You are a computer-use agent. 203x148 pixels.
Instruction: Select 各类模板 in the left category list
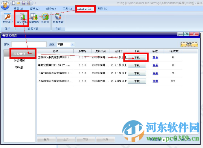pyautogui.click(x=19, y=60)
